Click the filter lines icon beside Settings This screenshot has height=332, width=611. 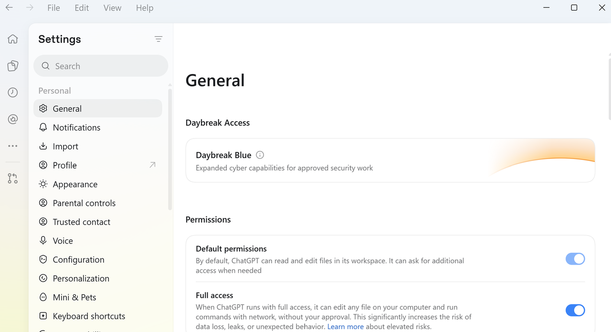(158, 39)
